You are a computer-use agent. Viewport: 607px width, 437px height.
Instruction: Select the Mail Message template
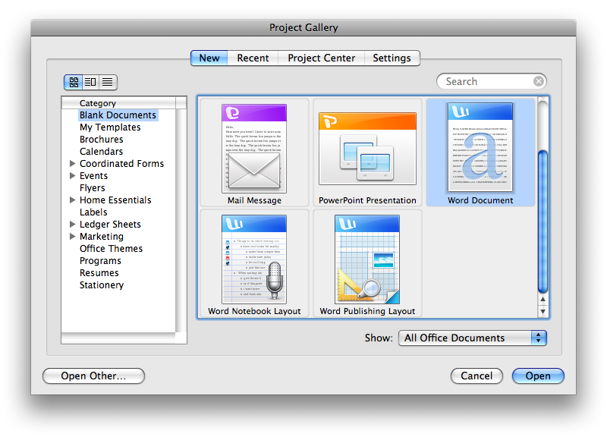click(253, 152)
